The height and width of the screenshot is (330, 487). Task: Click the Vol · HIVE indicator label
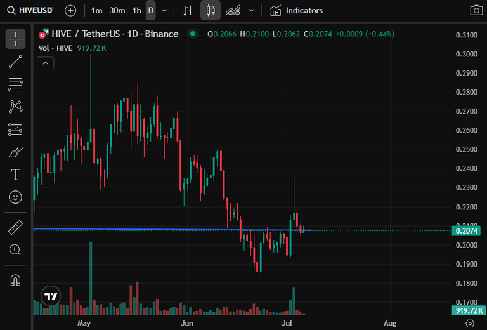pyautogui.click(x=56, y=48)
